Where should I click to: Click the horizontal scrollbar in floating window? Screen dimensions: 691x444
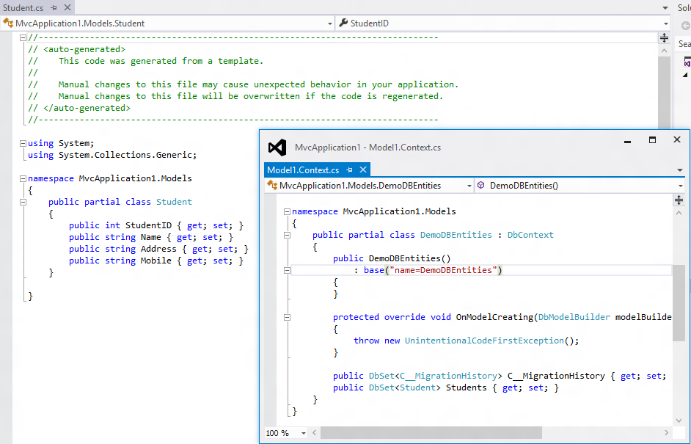pos(431,433)
